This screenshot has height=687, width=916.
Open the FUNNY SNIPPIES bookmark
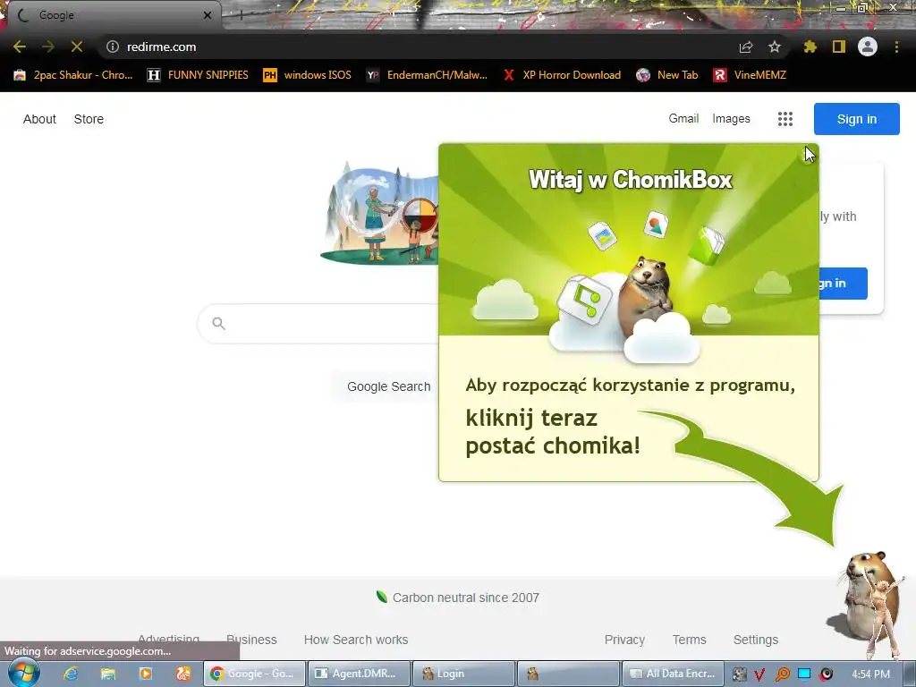(x=198, y=75)
